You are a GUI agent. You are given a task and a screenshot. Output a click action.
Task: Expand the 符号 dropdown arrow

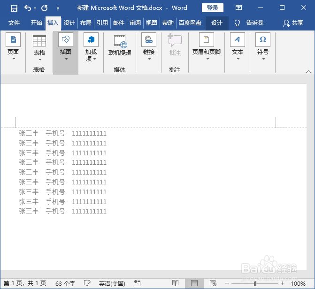tap(263, 59)
